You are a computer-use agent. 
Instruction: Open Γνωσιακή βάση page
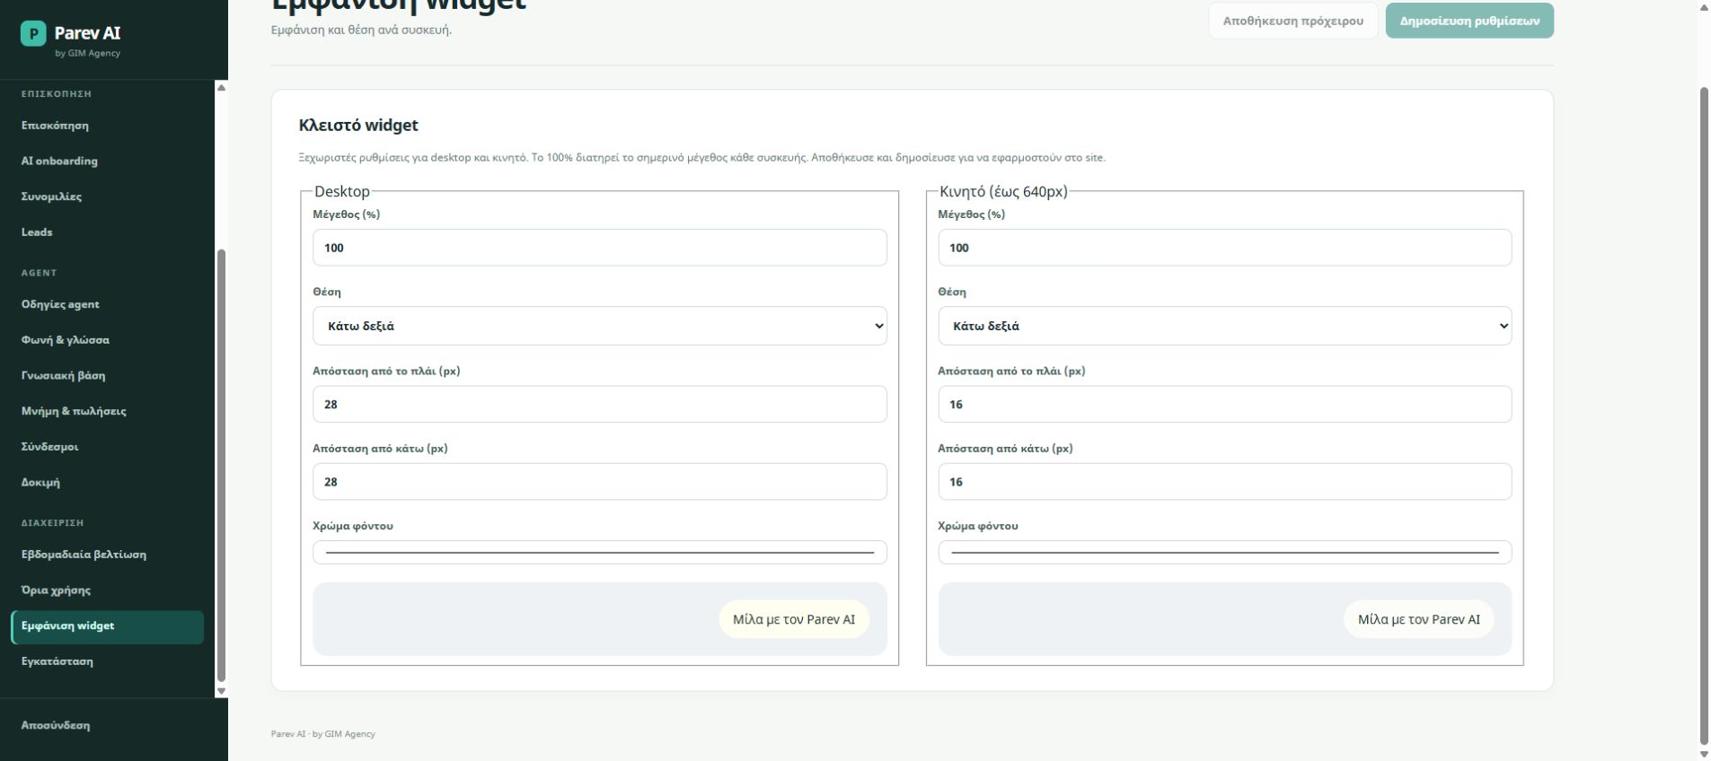[x=63, y=376]
